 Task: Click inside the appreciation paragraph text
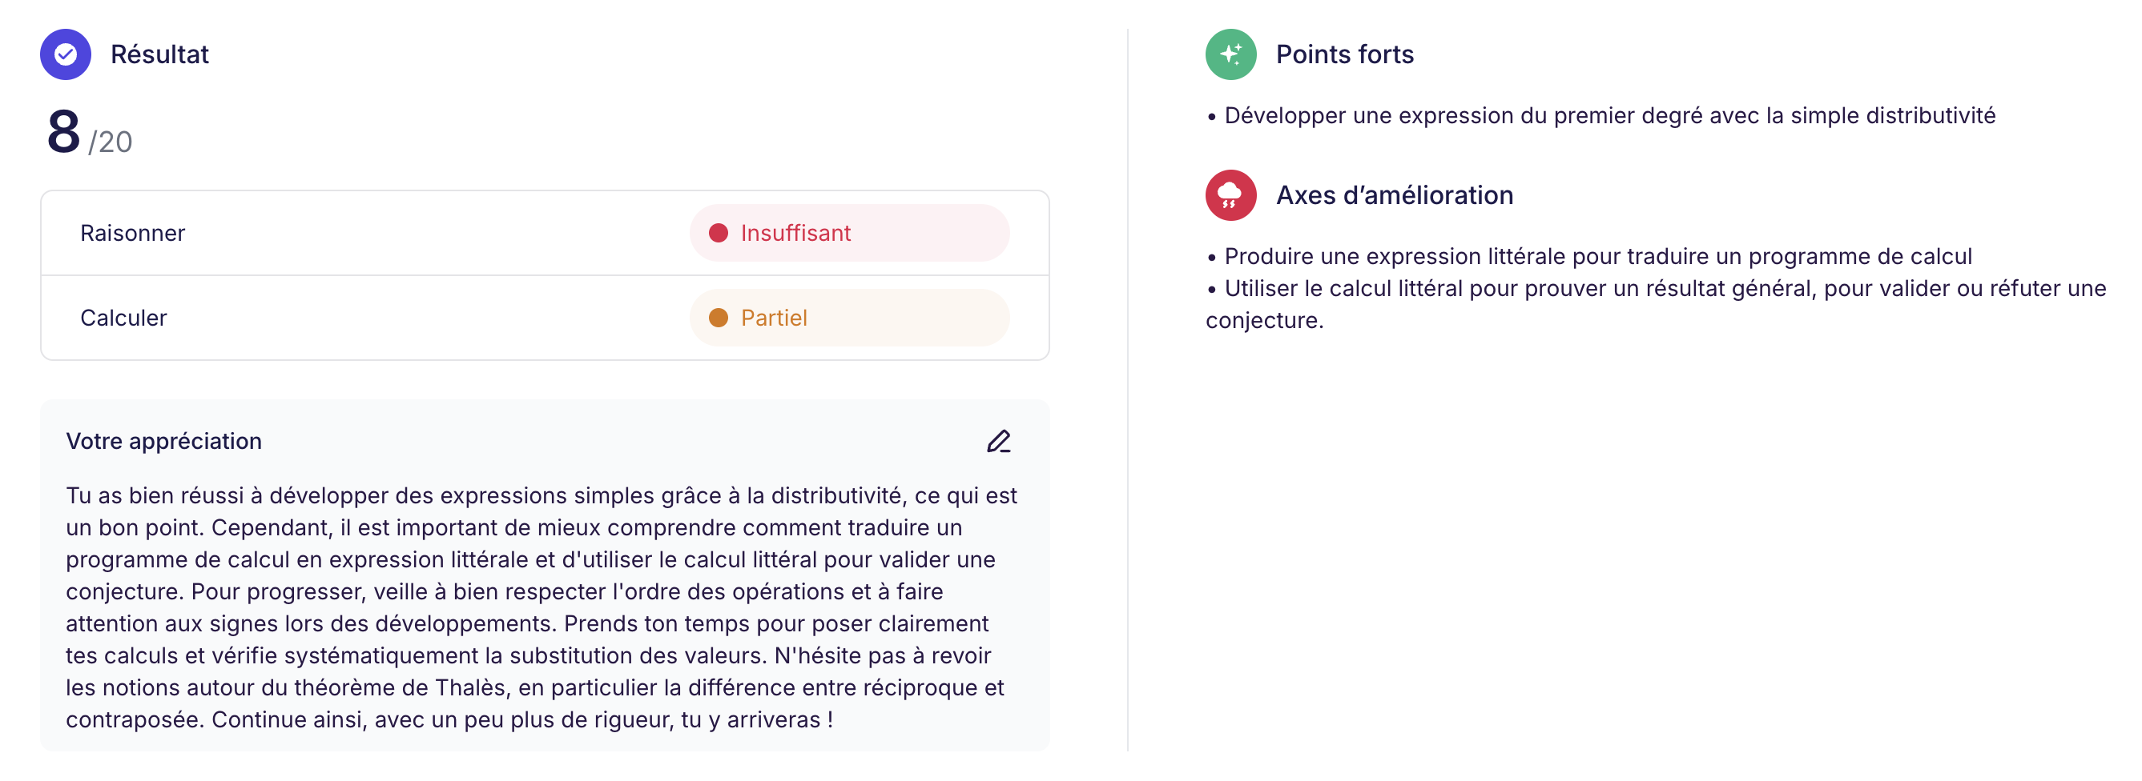click(x=542, y=607)
